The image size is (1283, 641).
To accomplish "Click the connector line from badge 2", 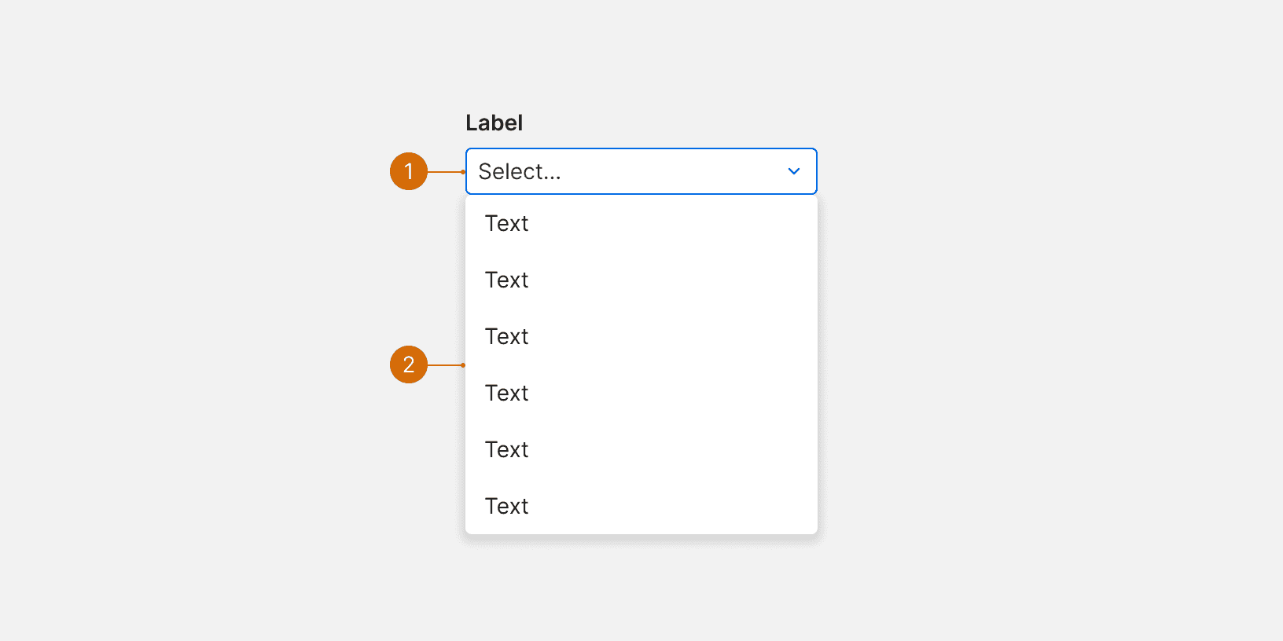I will (x=446, y=365).
